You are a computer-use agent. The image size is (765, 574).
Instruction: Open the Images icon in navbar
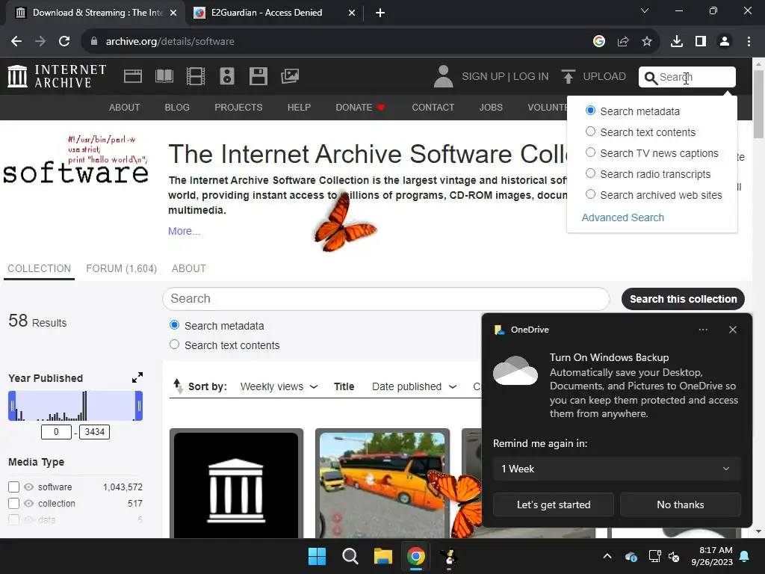(x=290, y=76)
